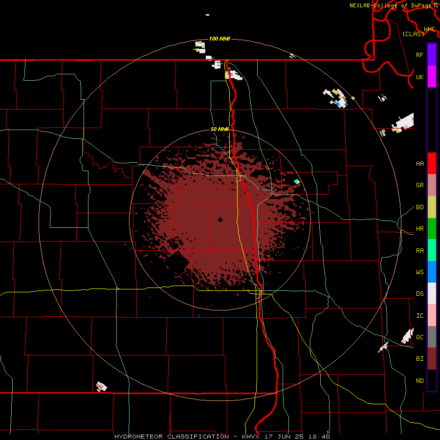Click the UK legend label text

click(x=419, y=77)
